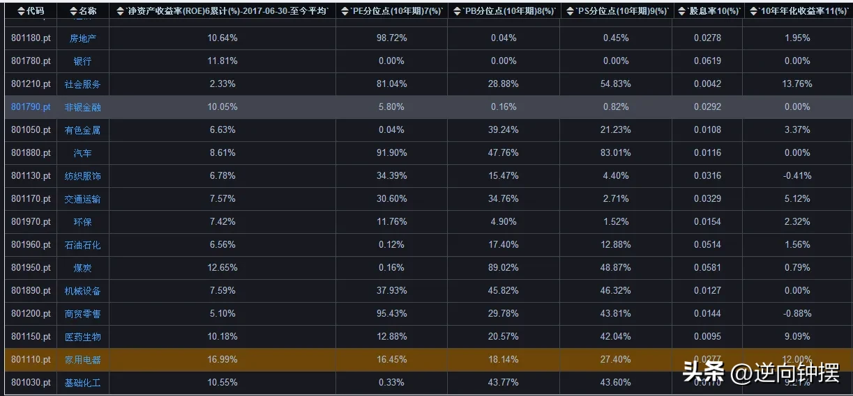Open the 家用电器 link in orange row
The image size is (853, 396).
point(83,360)
